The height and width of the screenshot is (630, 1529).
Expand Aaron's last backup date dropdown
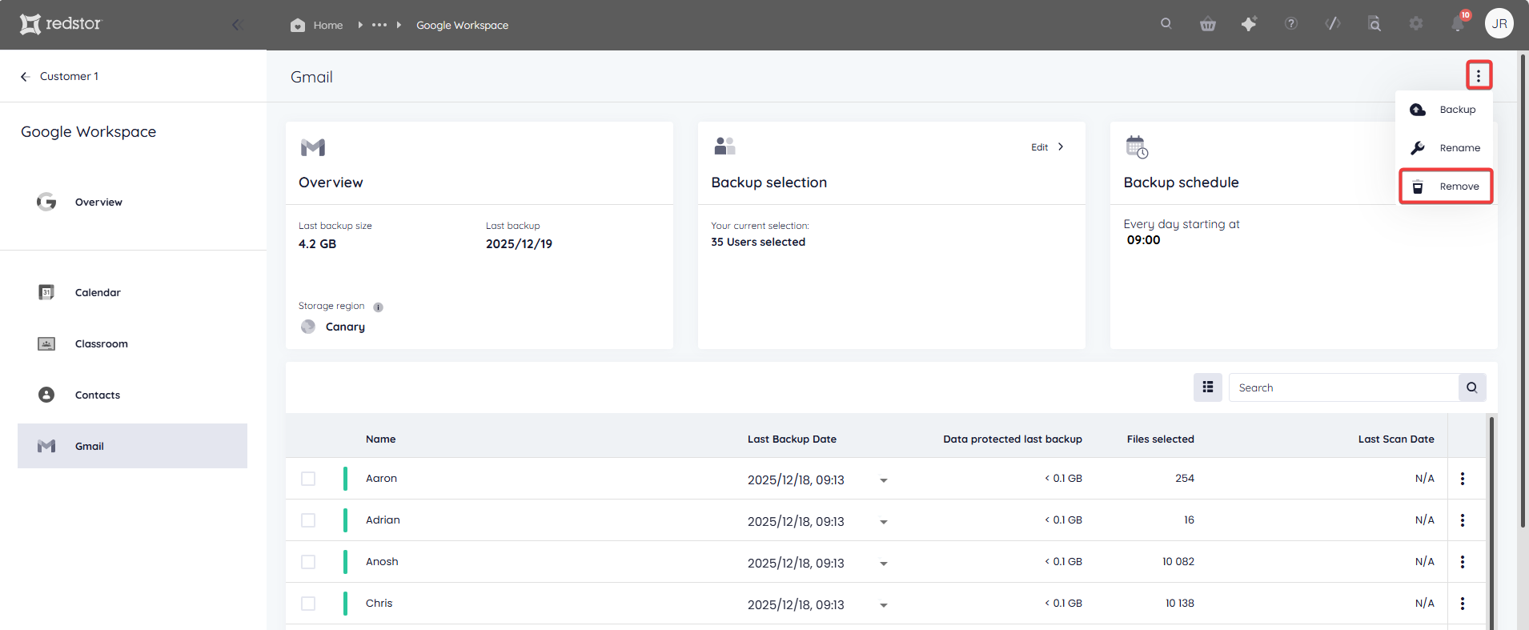(x=883, y=480)
